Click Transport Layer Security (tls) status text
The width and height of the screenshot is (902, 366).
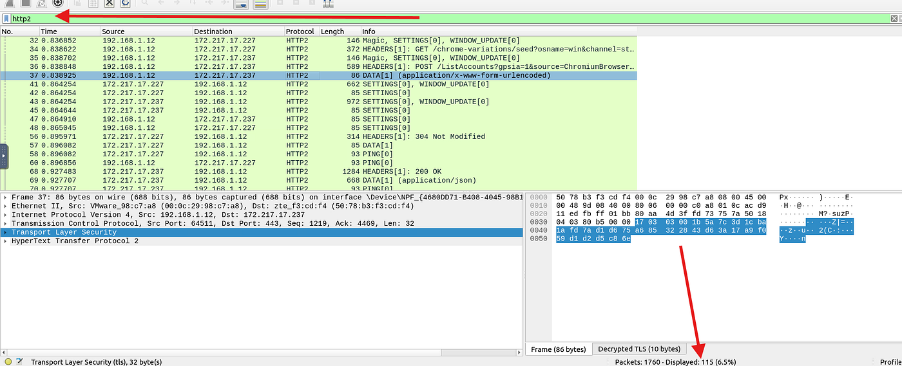tap(96, 361)
